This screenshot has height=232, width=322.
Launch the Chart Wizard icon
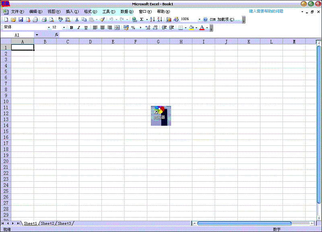[169, 19]
